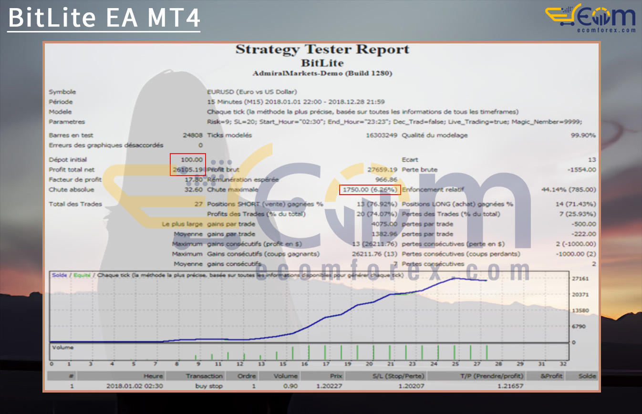This screenshot has width=642, height=414.
Task: Click the Ordre column header
Action: coord(247,376)
